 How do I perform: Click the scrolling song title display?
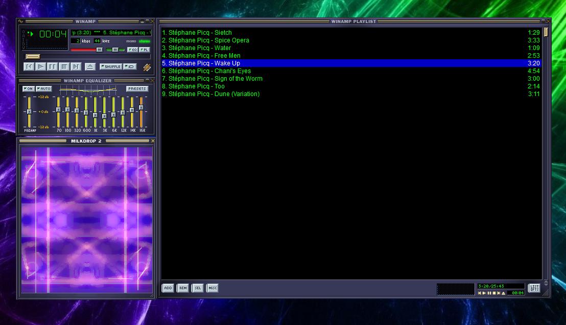111,33
